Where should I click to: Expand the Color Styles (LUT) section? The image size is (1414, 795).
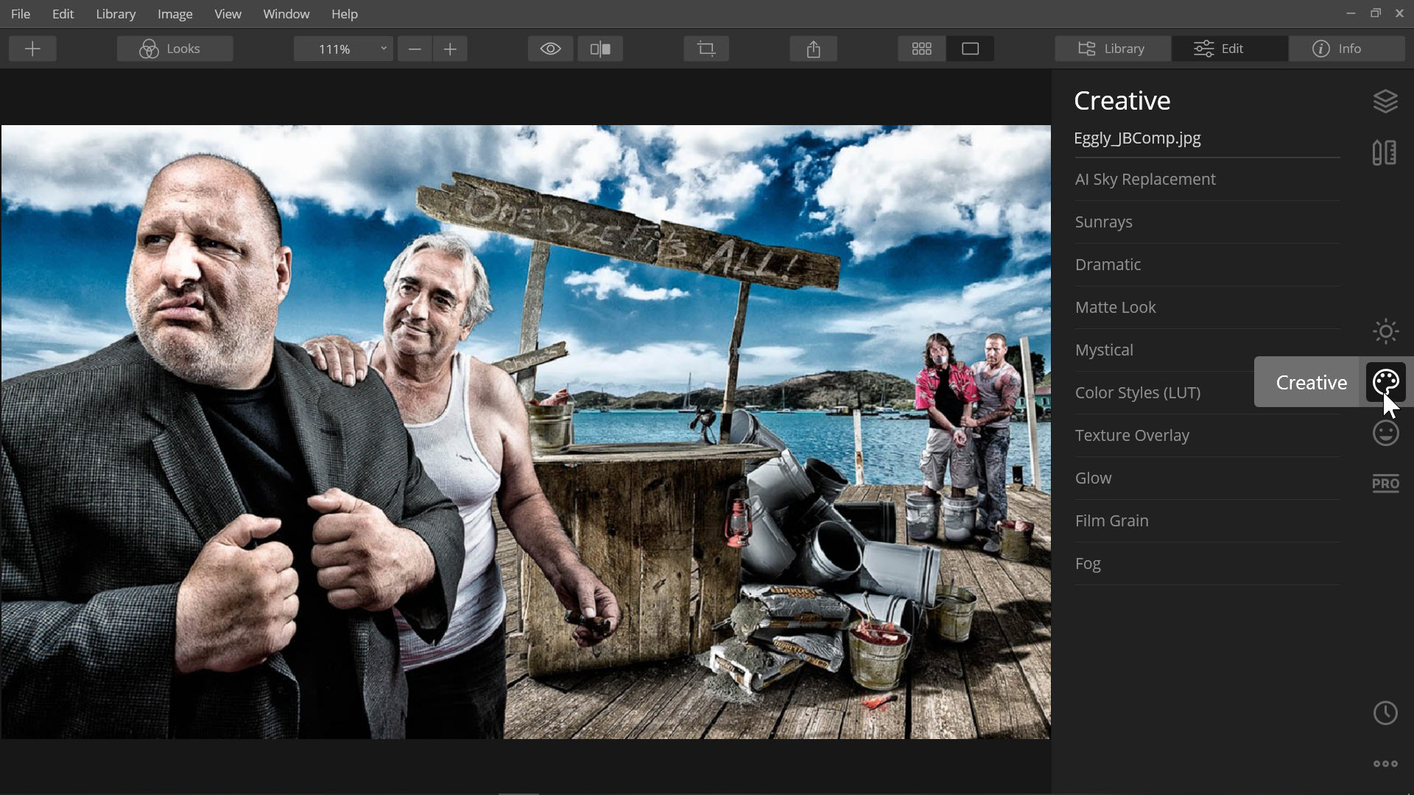pyautogui.click(x=1138, y=393)
